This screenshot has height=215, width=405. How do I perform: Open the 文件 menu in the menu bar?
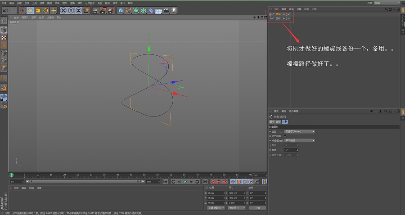click(4, 3)
